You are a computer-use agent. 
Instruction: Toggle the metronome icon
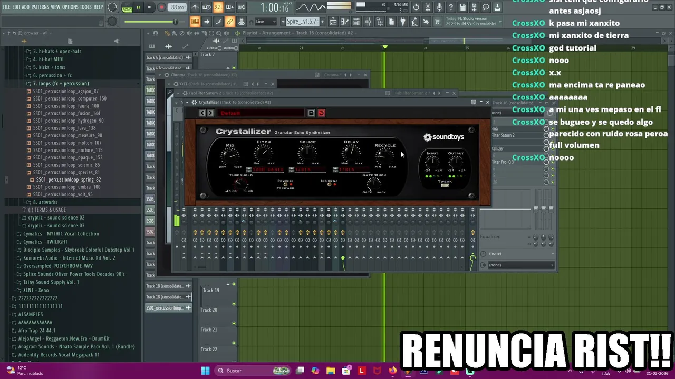click(x=195, y=7)
